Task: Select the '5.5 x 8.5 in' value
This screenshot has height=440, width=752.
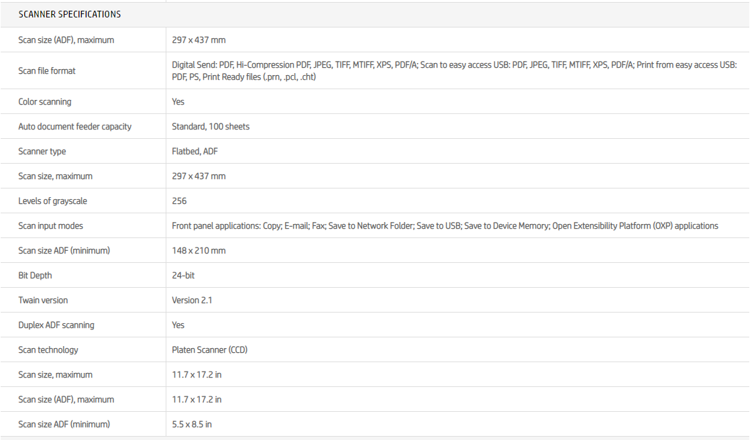Action: 192,425
